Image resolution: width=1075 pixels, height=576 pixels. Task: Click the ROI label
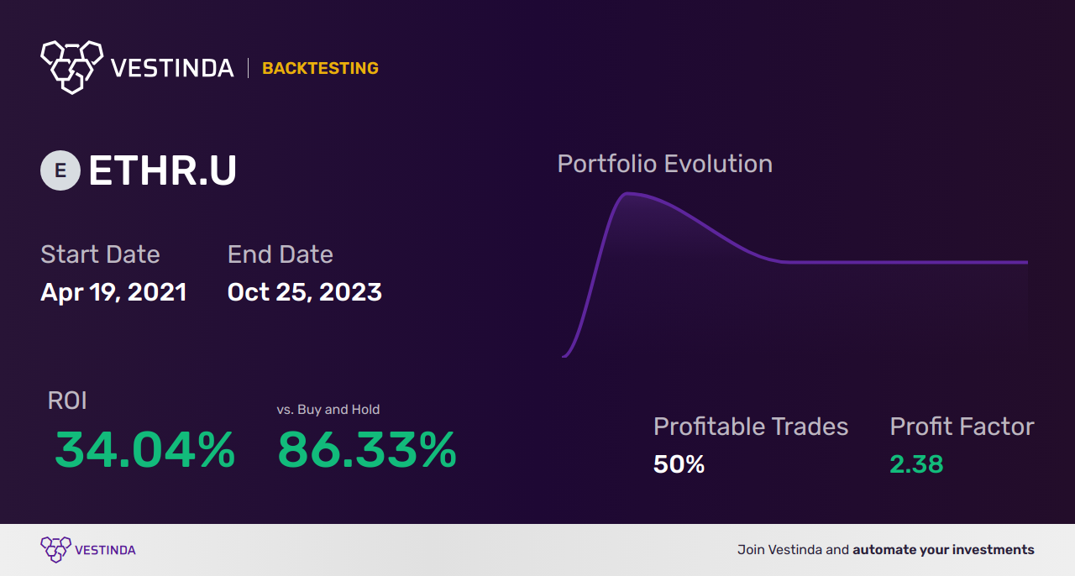coord(67,401)
